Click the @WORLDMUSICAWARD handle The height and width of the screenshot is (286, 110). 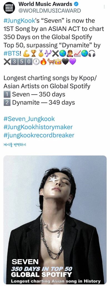tap(50, 11)
